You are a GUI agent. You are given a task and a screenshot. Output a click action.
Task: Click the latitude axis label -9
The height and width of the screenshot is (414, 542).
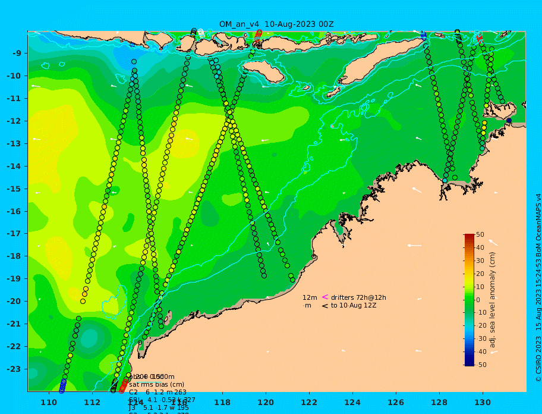[17, 54]
